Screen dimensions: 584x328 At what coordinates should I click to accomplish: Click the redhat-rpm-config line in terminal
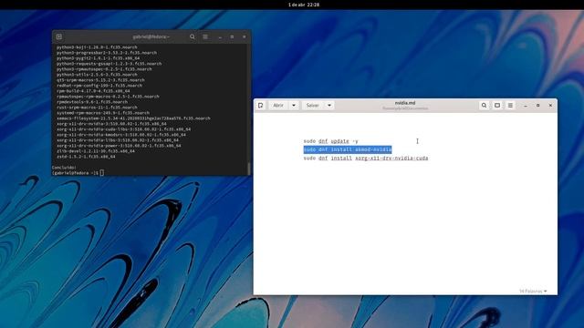click(99, 86)
